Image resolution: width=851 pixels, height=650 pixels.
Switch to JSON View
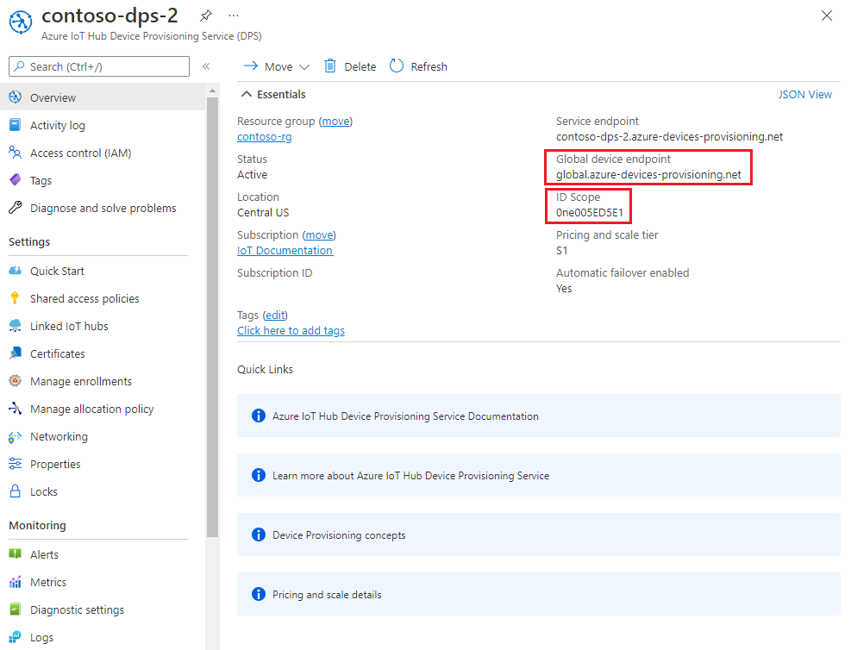[x=804, y=94]
